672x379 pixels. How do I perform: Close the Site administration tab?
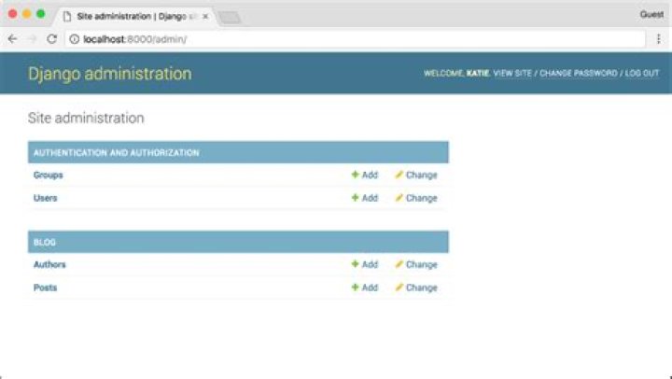coord(205,16)
